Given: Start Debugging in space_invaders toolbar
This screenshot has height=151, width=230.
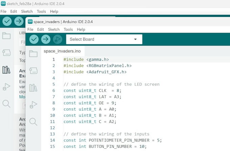Looking at the screenshot, I should pyautogui.click(x=57, y=39).
